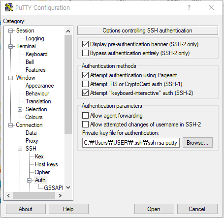
Task: Collapse the Terminal tree node
Action: point(10,46)
